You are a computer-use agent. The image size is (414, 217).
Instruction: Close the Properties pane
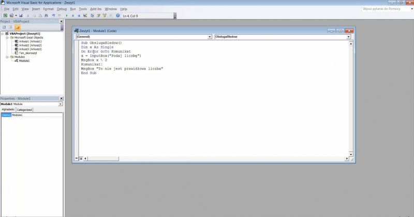coord(61,98)
